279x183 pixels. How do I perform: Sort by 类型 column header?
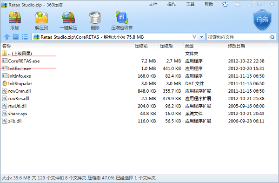point(189,46)
